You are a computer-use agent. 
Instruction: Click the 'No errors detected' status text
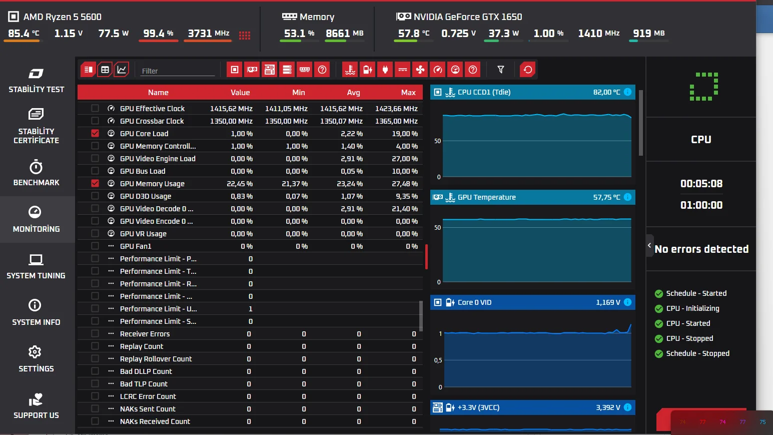701,249
